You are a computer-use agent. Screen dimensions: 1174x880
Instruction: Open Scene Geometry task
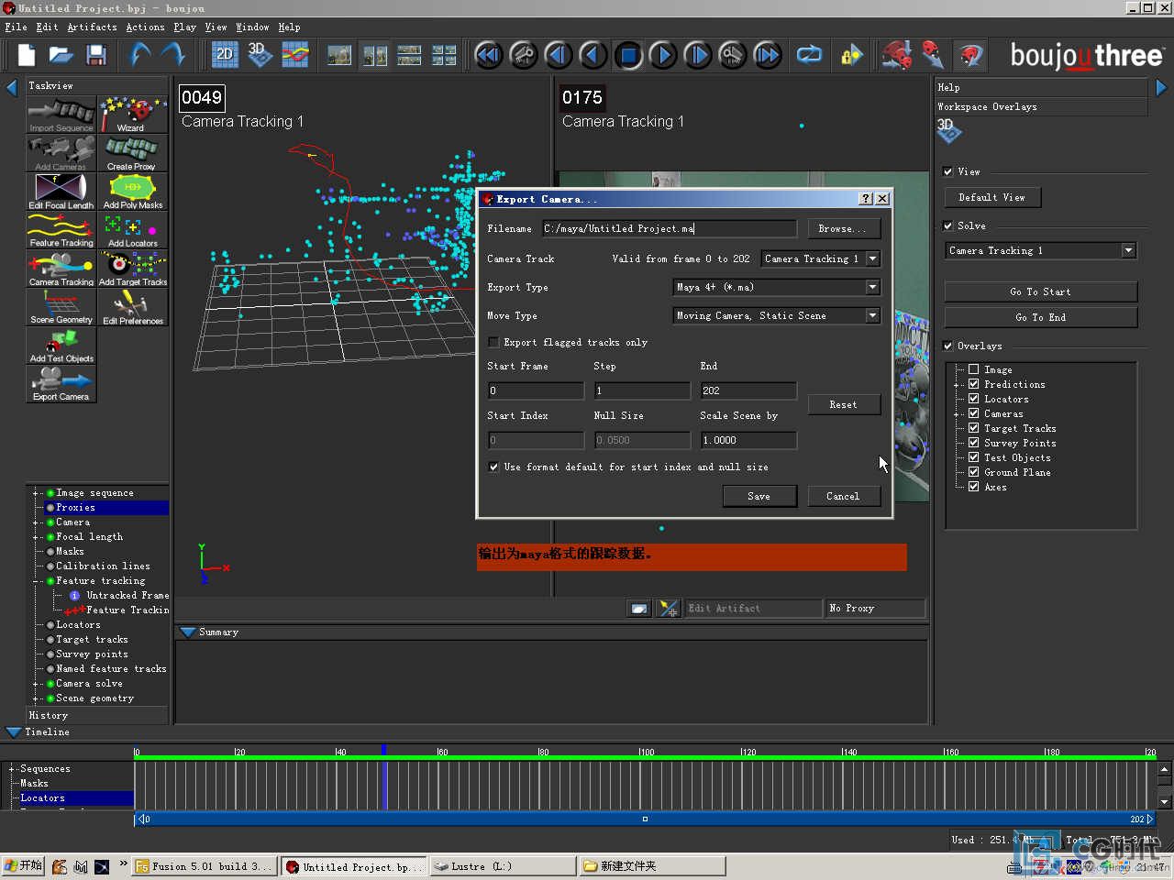(x=61, y=307)
